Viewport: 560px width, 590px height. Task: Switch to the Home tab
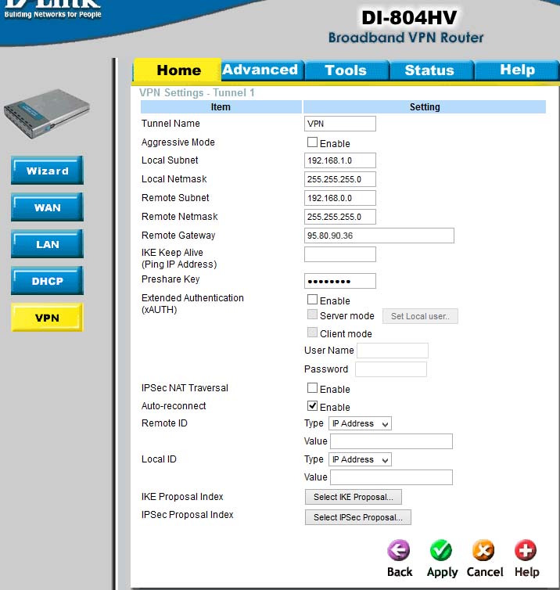178,70
